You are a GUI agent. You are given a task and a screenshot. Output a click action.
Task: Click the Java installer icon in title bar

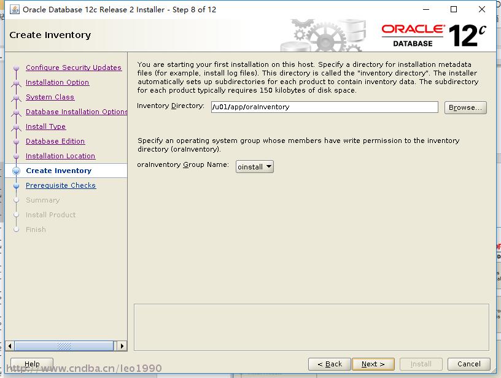coord(14,10)
